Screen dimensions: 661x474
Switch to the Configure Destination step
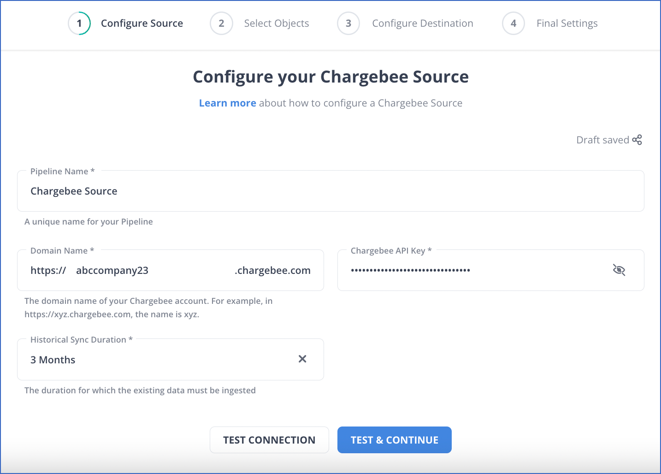(423, 23)
